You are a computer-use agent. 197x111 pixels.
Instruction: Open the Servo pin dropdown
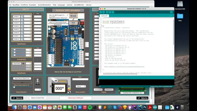pyautogui.click(x=81, y=86)
